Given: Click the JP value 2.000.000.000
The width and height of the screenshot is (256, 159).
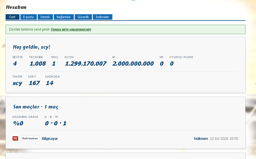Looking at the screenshot, I should [x=133, y=63].
